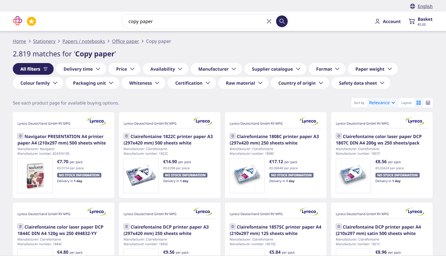The width and height of the screenshot is (446, 256).
Task: Go to Papers / notebooks breadcrumb
Action: (84, 41)
